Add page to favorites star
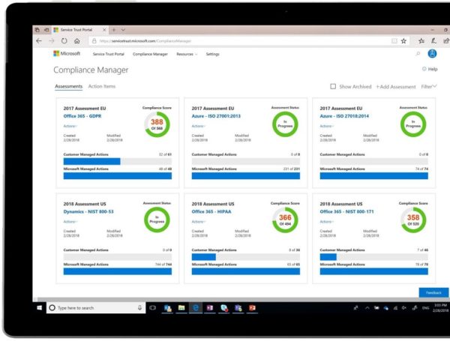 coord(403,41)
